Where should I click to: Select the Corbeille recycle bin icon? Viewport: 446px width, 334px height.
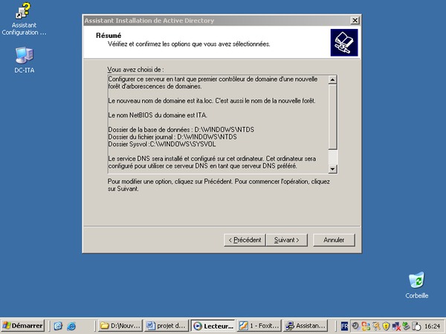click(x=417, y=285)
